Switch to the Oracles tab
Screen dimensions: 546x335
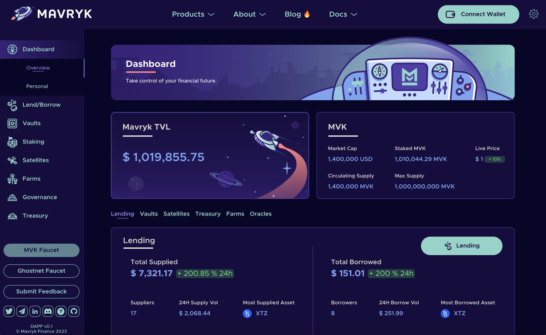(x=261, y=213)
